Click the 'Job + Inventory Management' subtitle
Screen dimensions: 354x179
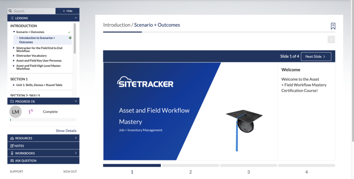click(141, 130)
